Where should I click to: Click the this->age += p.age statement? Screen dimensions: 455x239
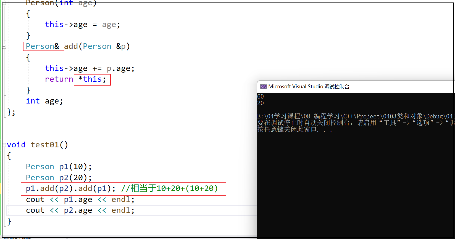tap(90, 68)
